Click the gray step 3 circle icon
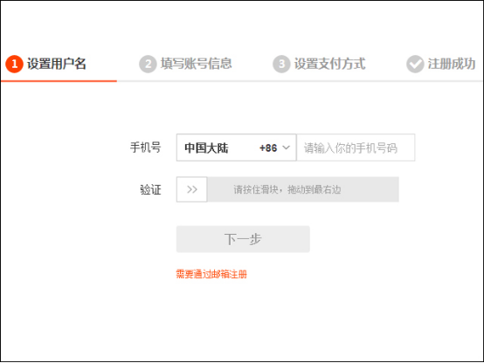This screenshot has width=484, height=363. click(x=281, y=64)
